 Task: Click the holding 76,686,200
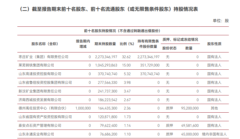pyautogui.click(x=109, y=134)
